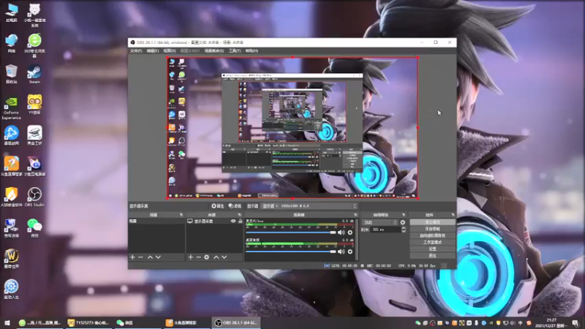Click the audio mixer vertical scrollbar

(x=357, y=239)
